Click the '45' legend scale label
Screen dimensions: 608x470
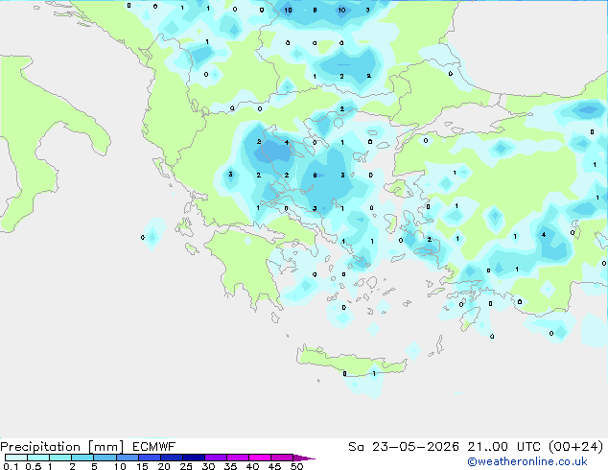point(274,466)
